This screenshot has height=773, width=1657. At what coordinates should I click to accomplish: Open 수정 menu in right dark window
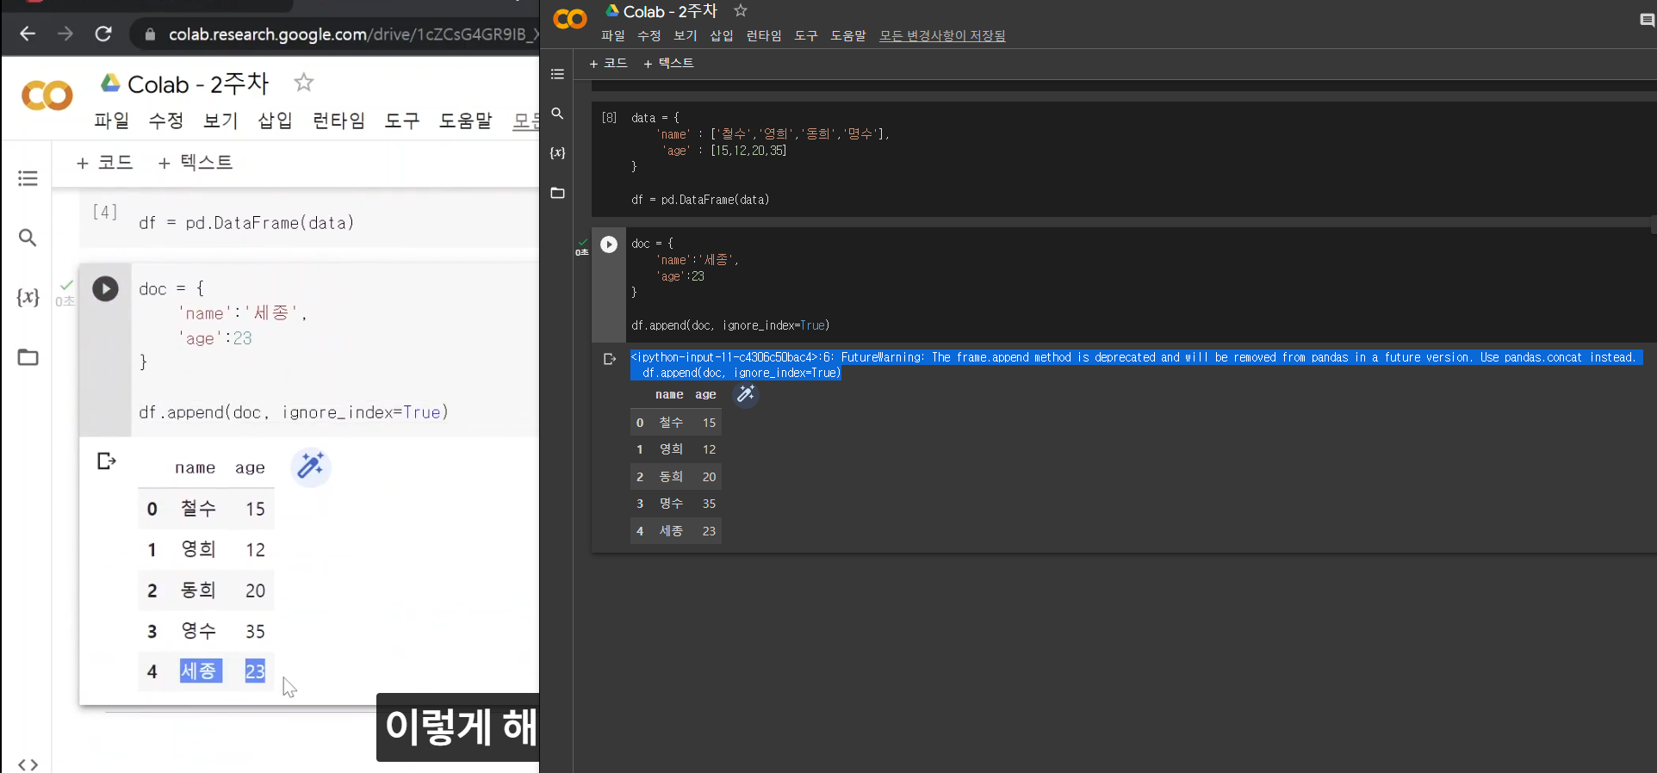(649, 35)
